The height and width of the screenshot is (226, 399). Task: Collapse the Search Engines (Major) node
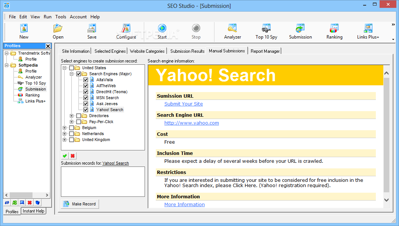tap(71, 74)
